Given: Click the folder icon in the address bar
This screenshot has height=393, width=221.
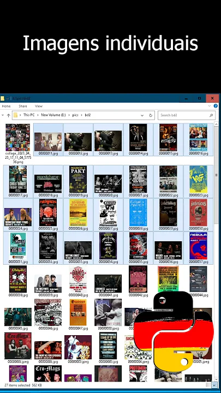Looking at the screenshot, I should 15,115.
